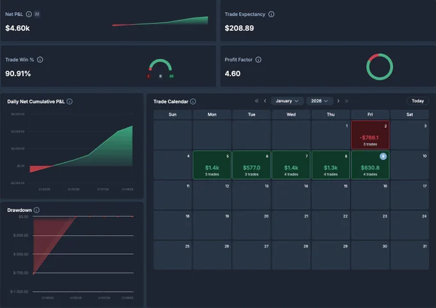This screenshot has height=308, width=436.
Task: Select January 7 calendar cell with 4 trades
Action: [x=291, y=165]
